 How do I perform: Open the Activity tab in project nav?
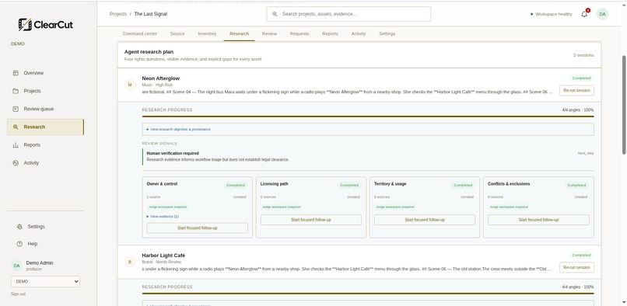point(359,33)
